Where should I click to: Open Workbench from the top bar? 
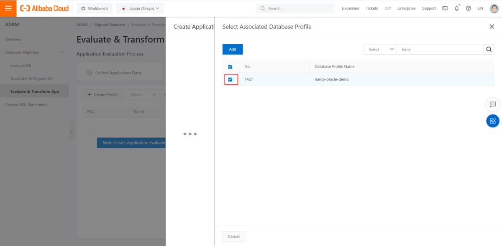[95, 8]
